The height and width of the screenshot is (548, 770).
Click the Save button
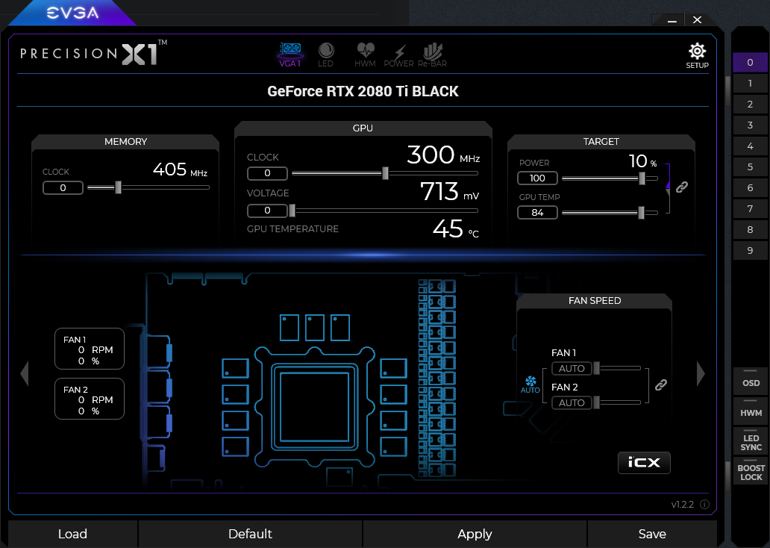pos(652,534)
